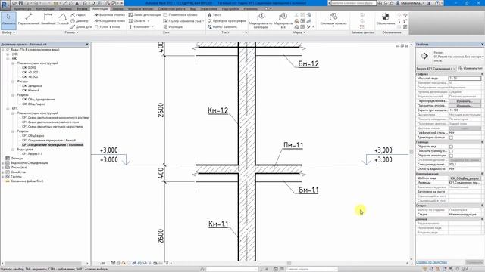Switch to the Управление ribbon tab

click(x=208, y=9)
